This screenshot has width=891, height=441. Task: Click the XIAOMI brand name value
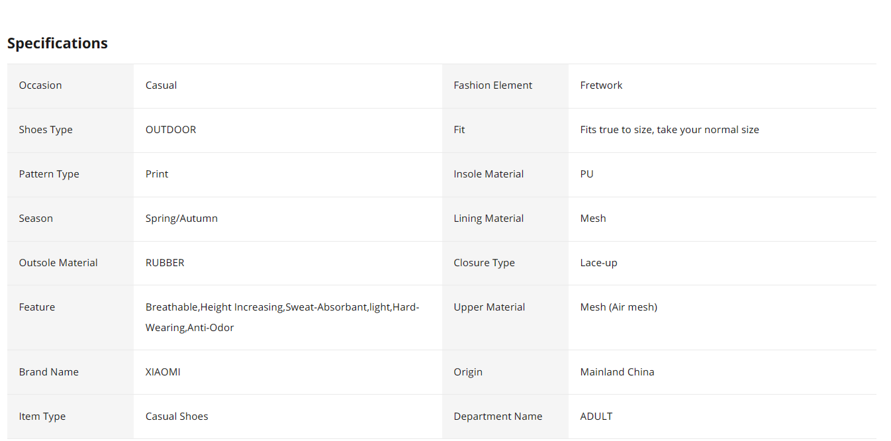pyautogui.click(x=163, y=372)
